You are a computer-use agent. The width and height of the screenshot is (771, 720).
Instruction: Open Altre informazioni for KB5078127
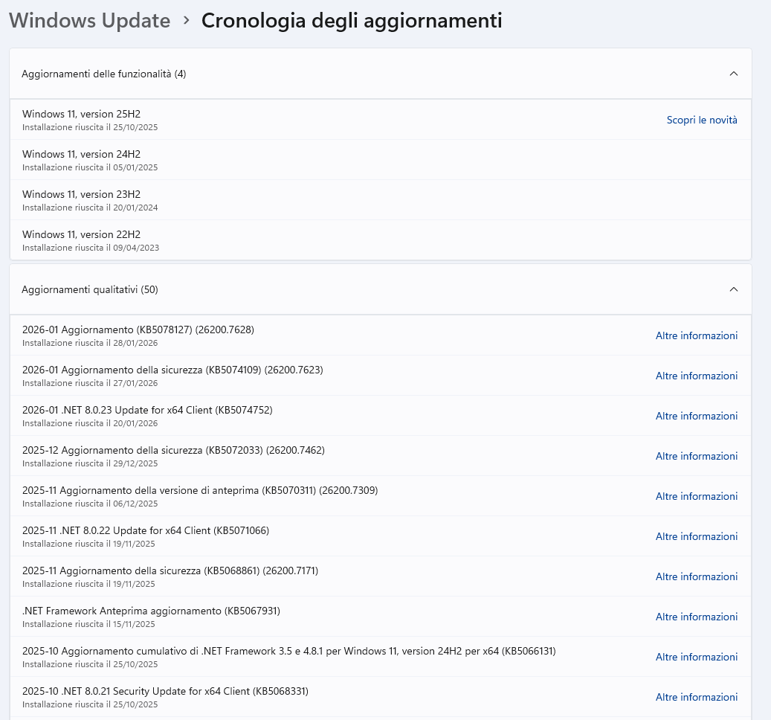pos(696,335)
